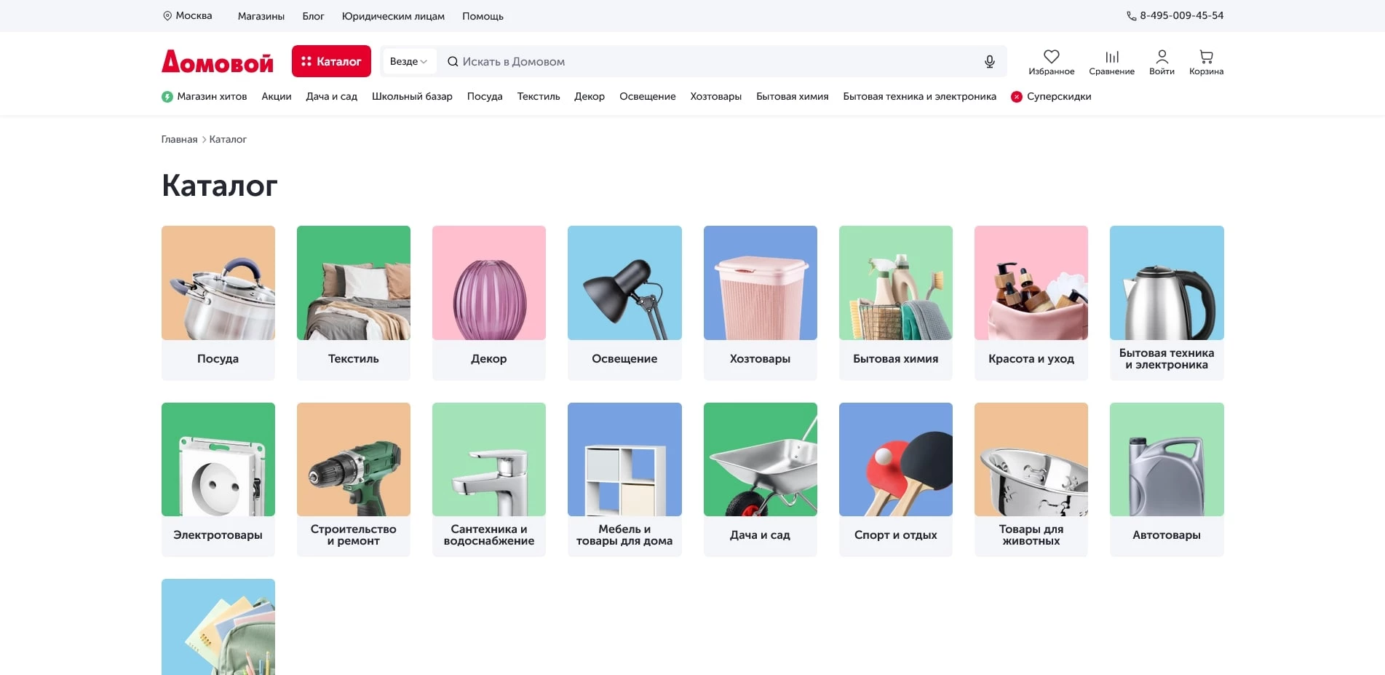Click the phone number icon

click(x=1131, y=16)
